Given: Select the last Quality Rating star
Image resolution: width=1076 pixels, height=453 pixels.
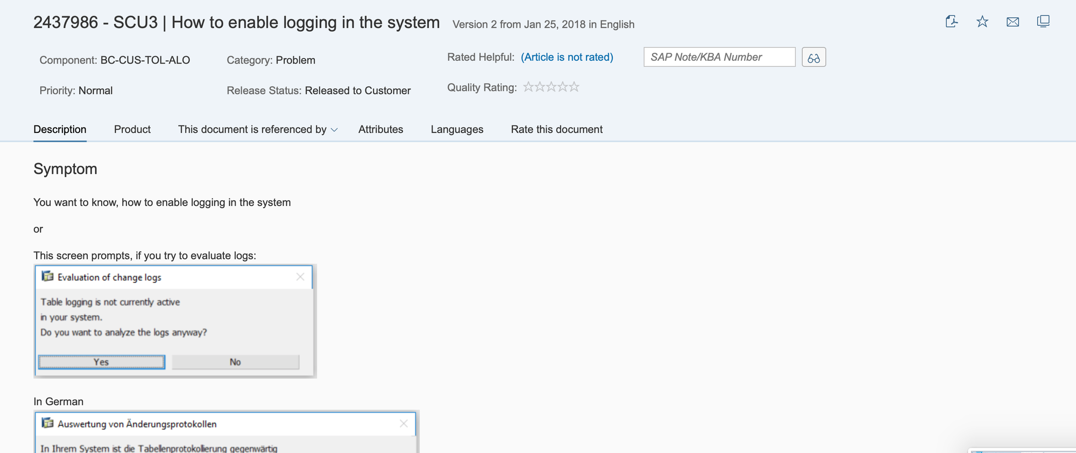Looking at the screenshot, I should pyautogui.click(x=574, y=87).
